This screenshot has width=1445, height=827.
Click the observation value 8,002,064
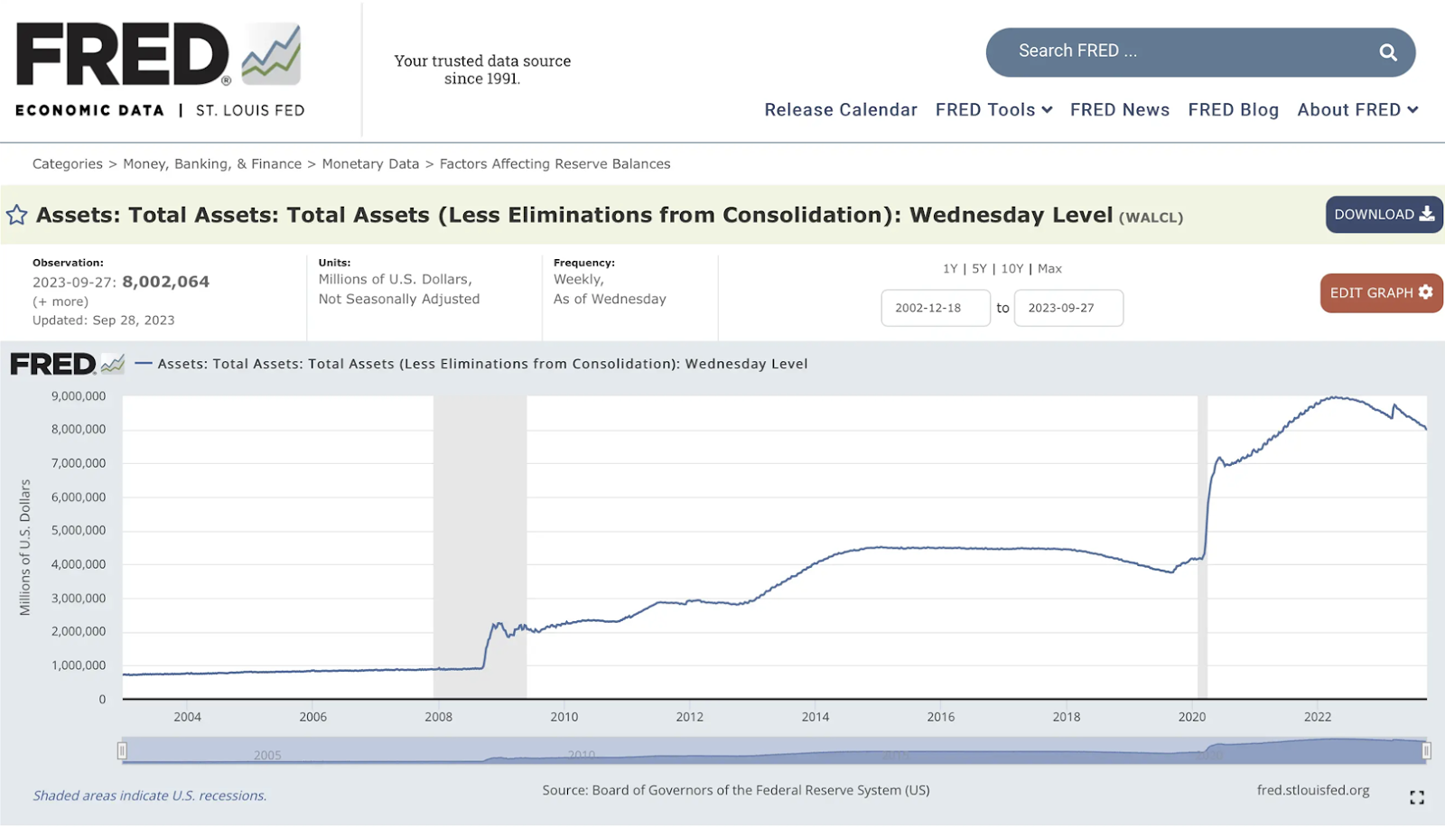(x=166, y=282)
